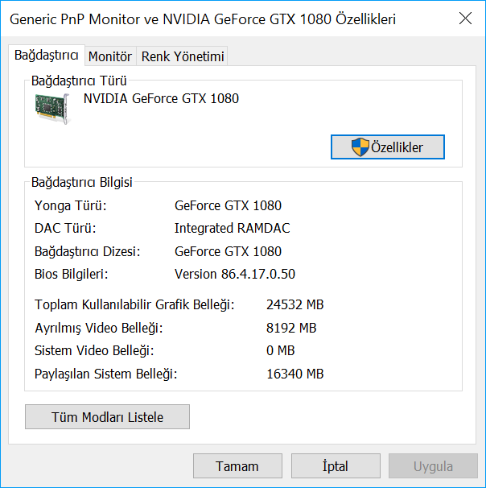
Task: Click the dialog title bar text
Action: (x=203, y=19)
